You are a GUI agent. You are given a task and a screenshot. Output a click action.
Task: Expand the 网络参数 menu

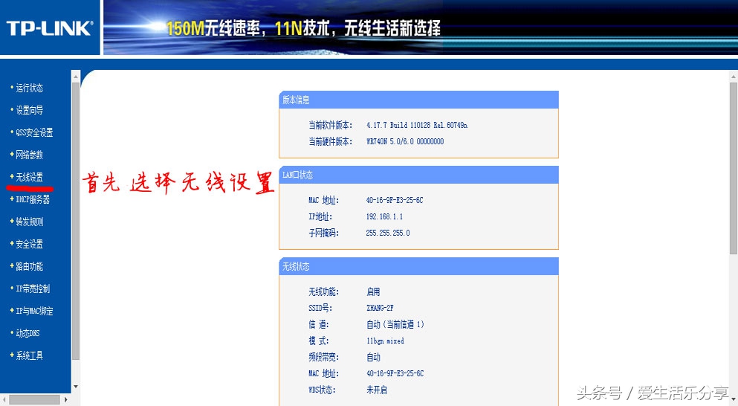point(29,155)
